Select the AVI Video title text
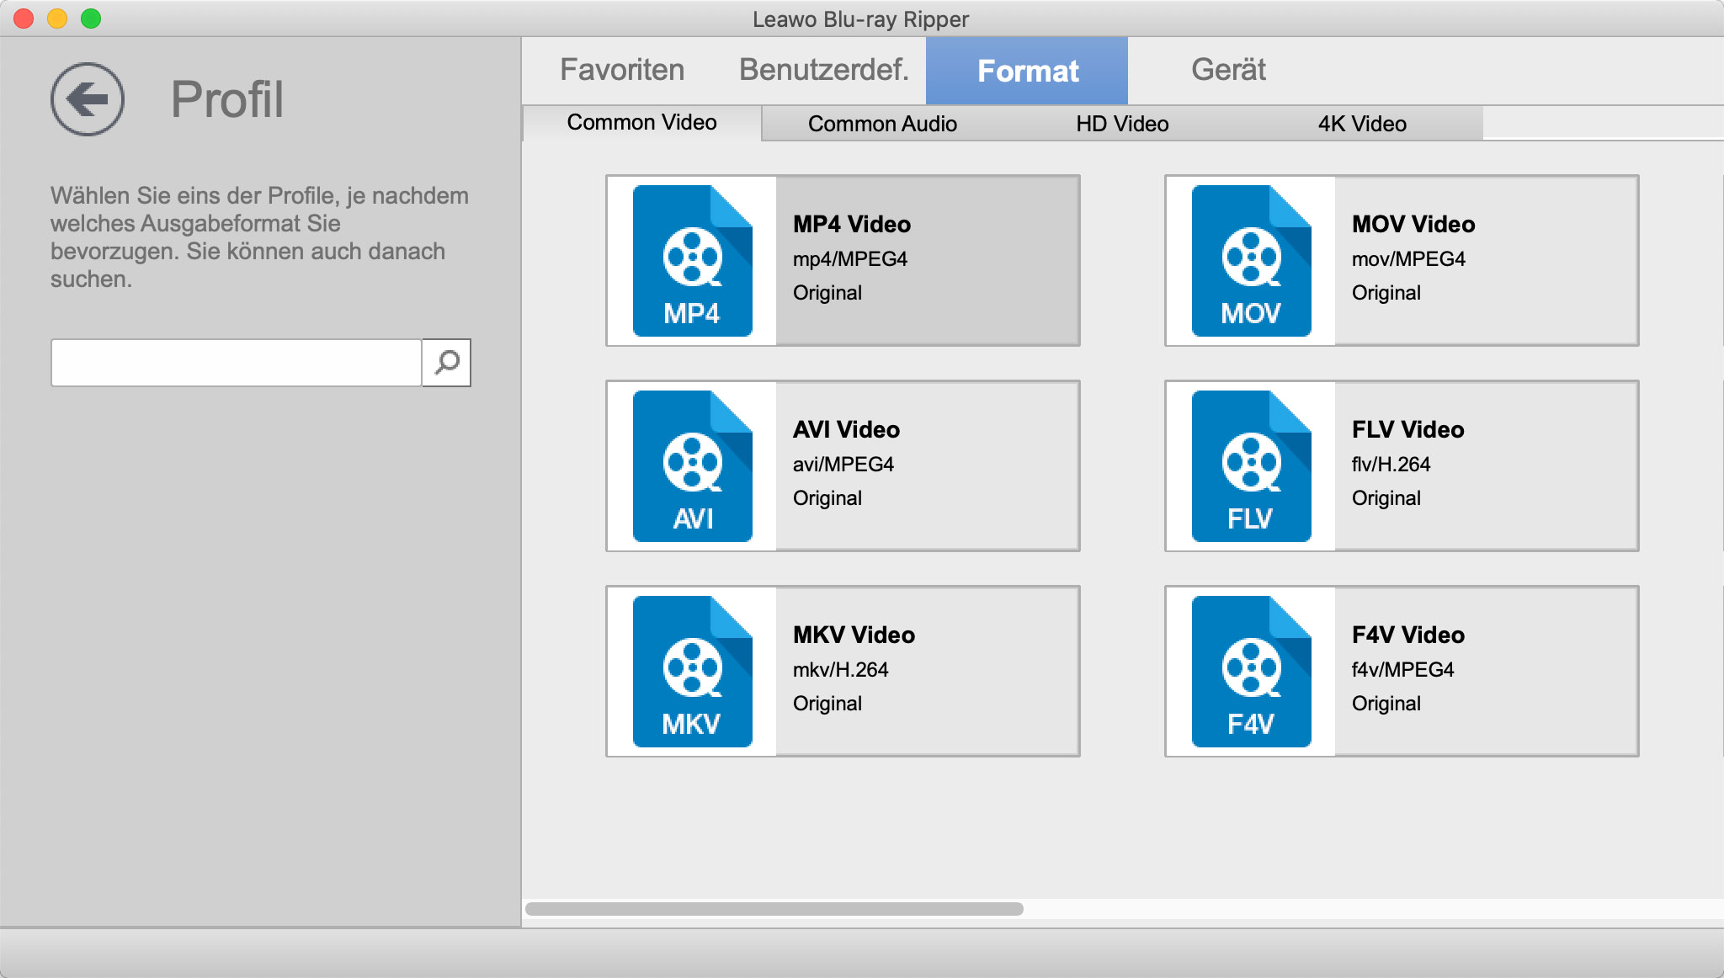The height and width of the screenshot is (978, 1724). (846, 429)
